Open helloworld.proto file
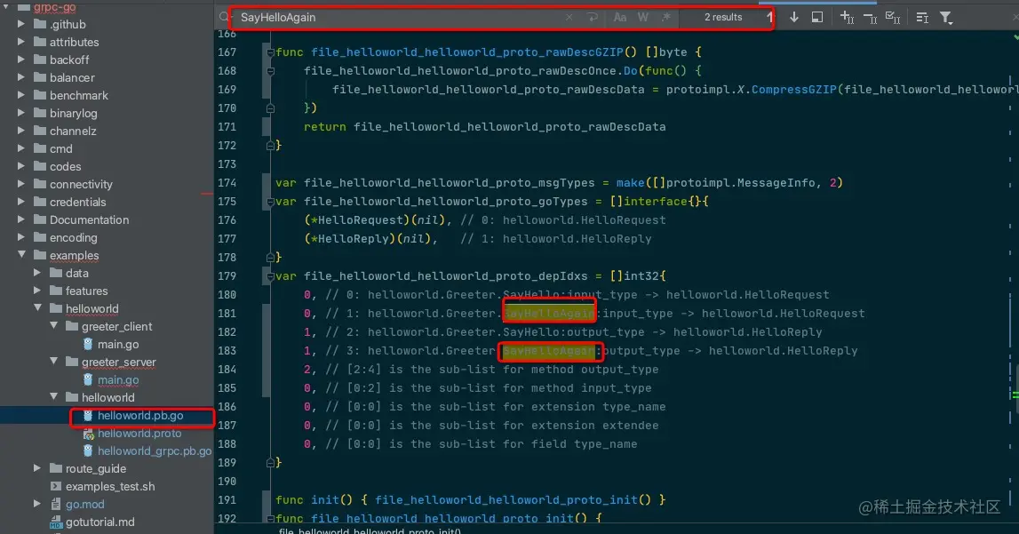This screenshot has width=1019, height=534. tap(139, 434)
